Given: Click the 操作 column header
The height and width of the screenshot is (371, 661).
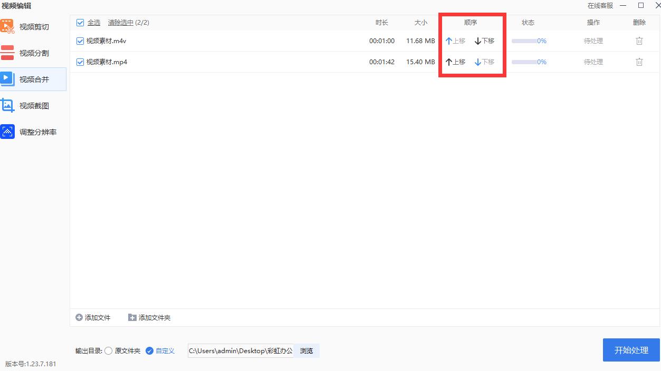Looking at the screenshot, I should pyautogui.click(x=593, y=23).
